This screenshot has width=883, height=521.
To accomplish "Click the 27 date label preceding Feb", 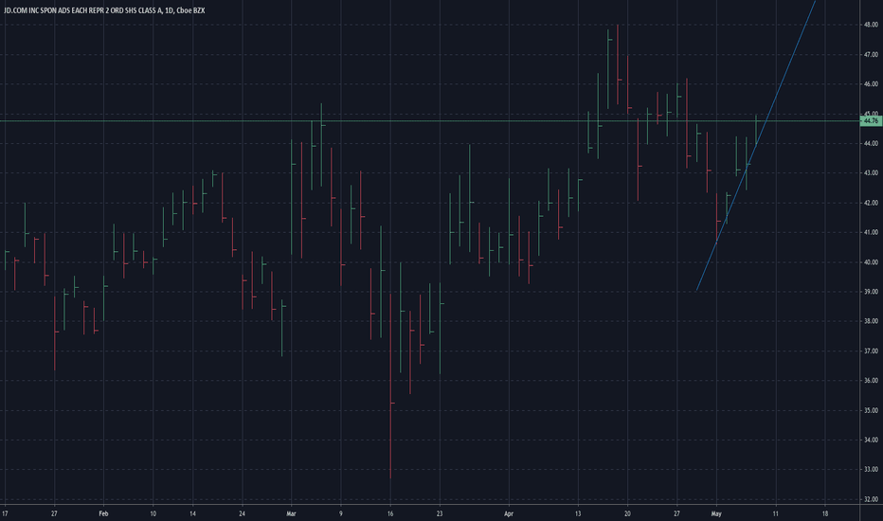I will (54, 513).
